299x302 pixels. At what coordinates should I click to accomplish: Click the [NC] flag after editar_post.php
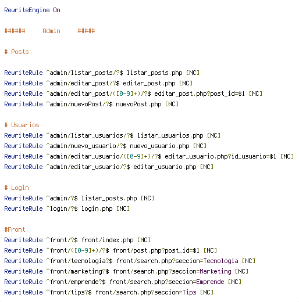pyautogui.click(x=186, y=83)
